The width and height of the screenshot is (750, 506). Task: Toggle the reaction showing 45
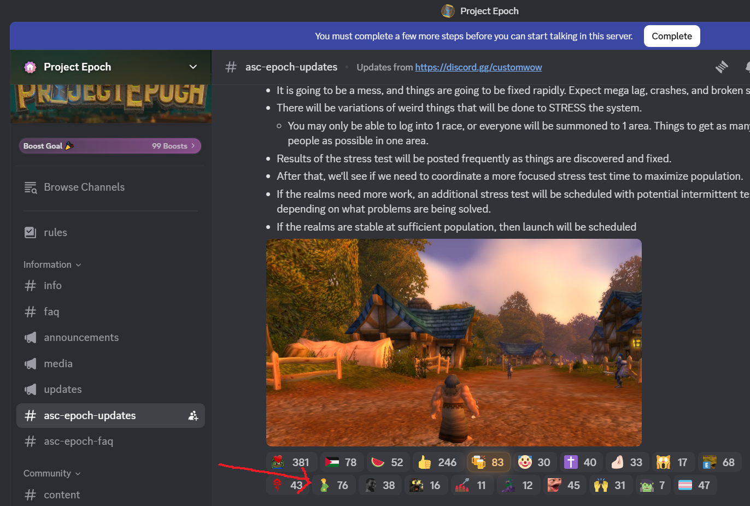pyautogui.click(x=565, y=485)
